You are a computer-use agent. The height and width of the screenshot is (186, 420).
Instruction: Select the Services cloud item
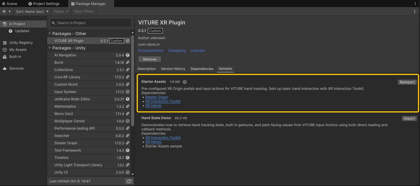[x=16, y=68]
